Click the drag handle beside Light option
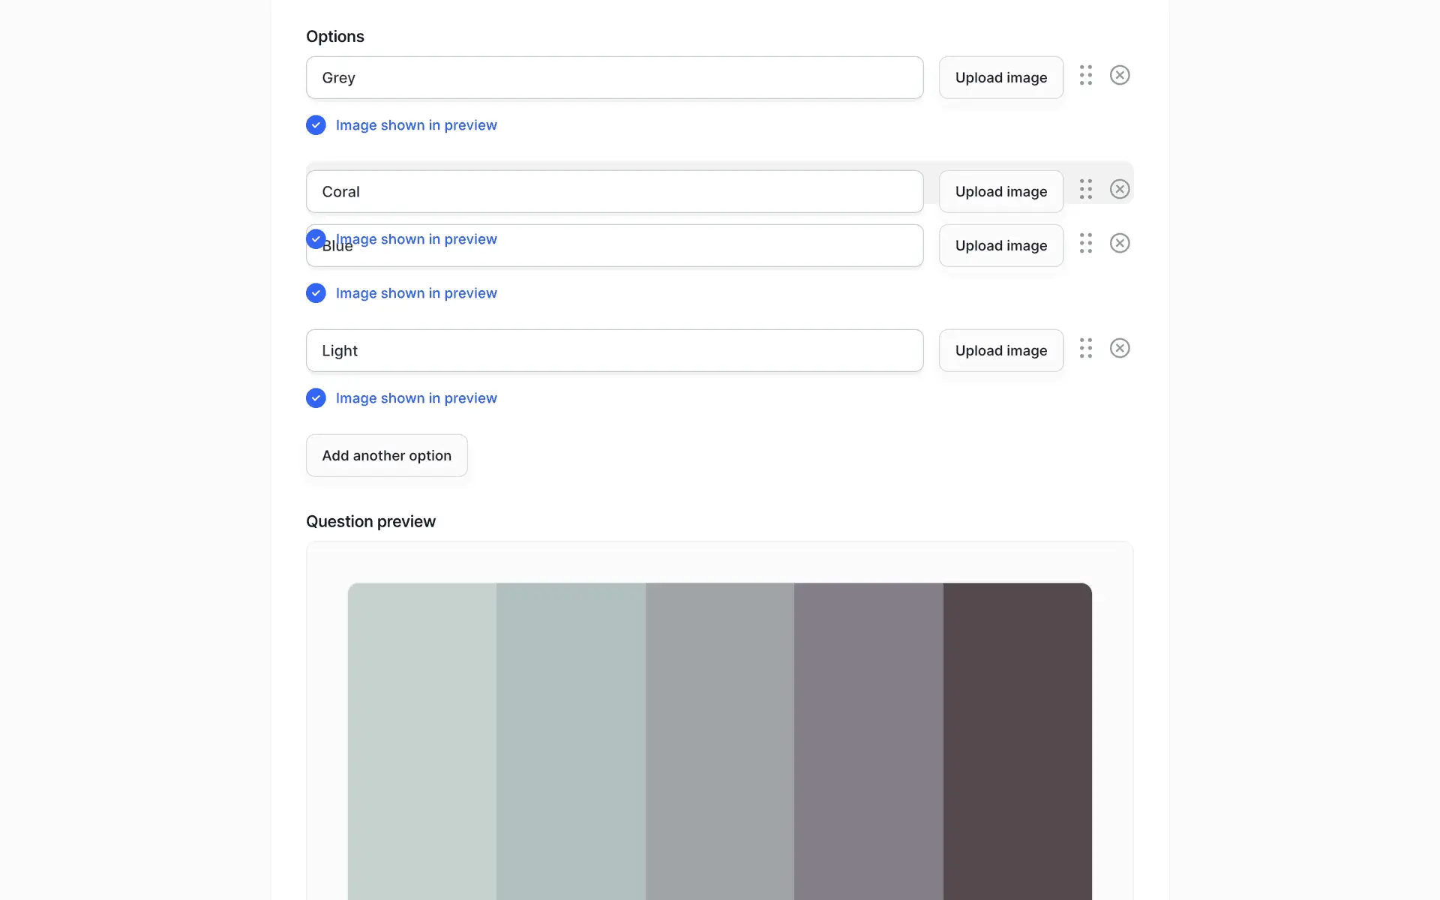 (1085, 348)
